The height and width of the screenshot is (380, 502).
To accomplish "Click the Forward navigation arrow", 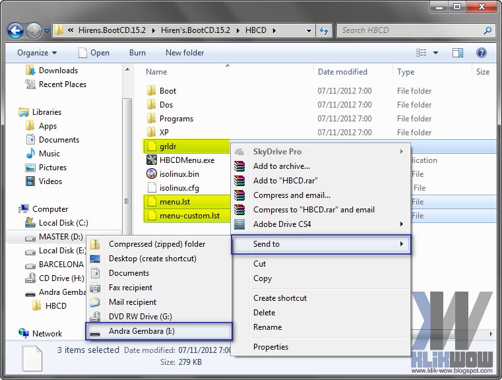I will (33, 31).
